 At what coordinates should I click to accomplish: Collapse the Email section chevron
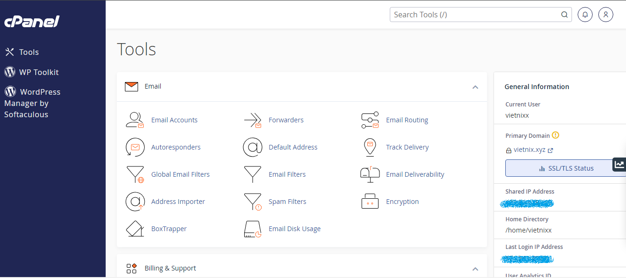click(475, 87)
